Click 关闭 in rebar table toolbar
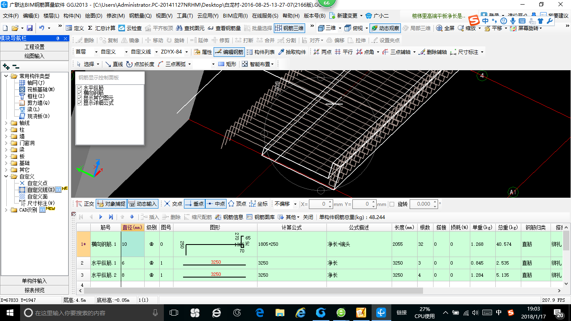 (308, 217)
